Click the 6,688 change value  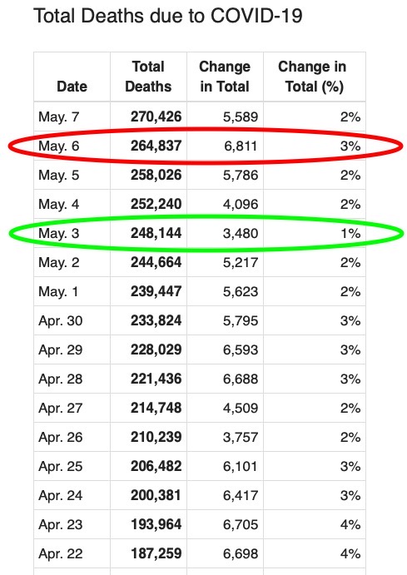pyautogui.click(x=241, y=379)
